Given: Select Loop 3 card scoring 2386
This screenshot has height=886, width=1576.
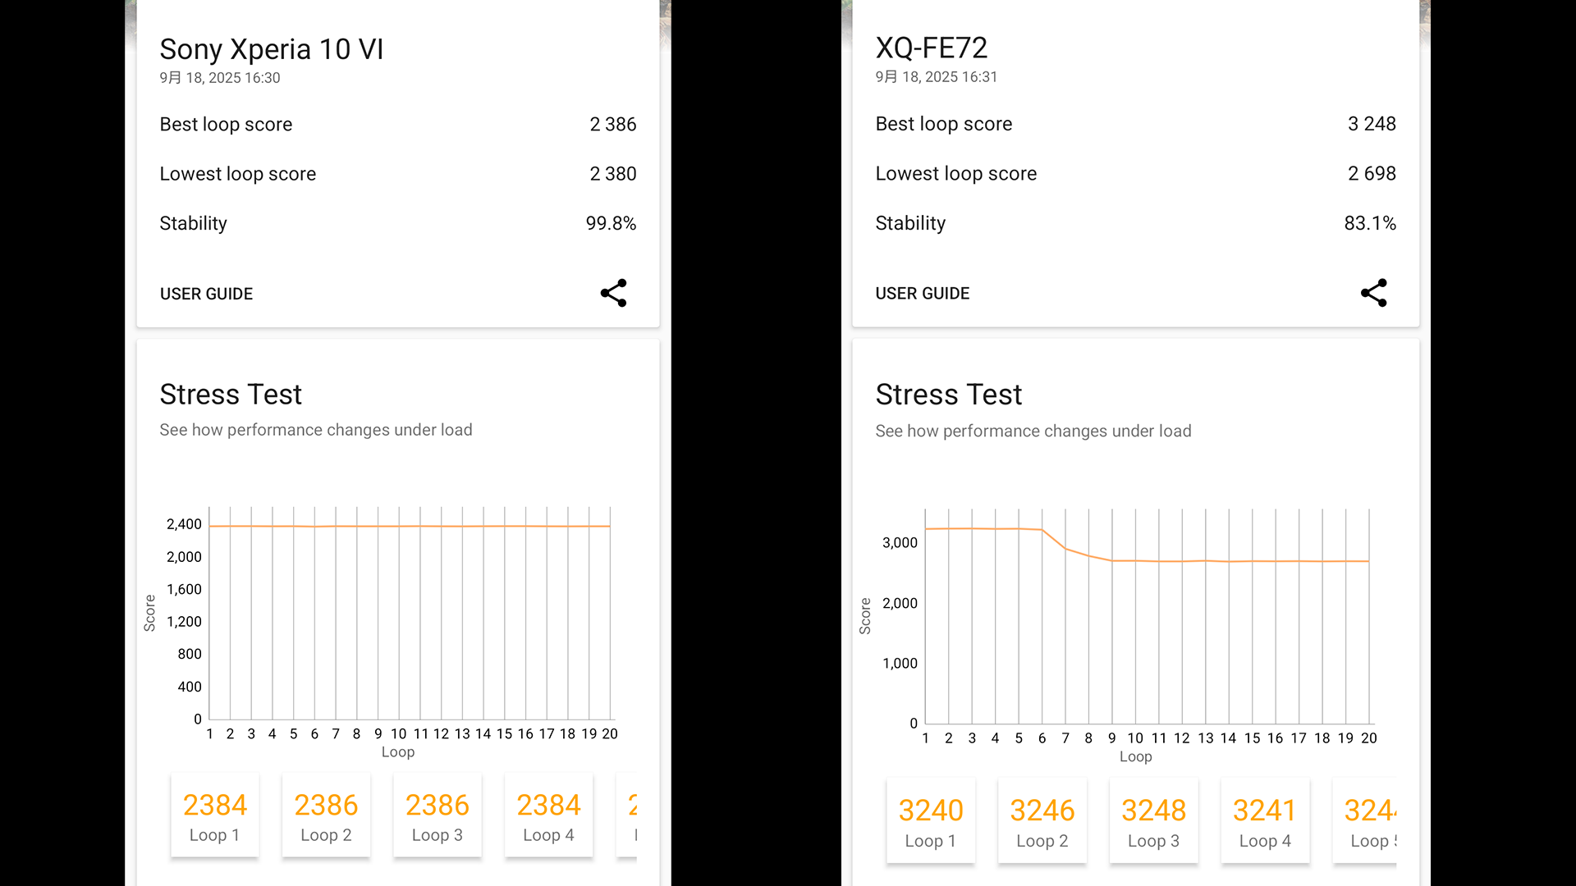Looking at the screenshot, I should (x=438, y=815).
